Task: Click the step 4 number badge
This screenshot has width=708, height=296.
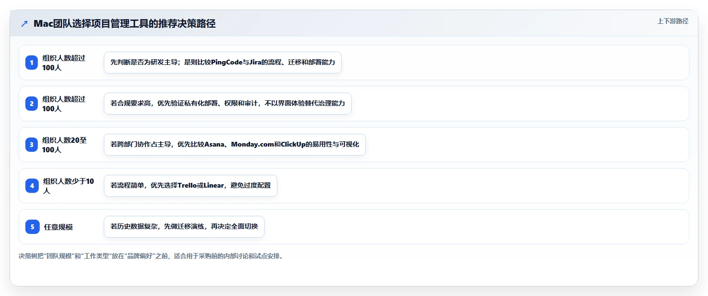Action: point(32,186)
